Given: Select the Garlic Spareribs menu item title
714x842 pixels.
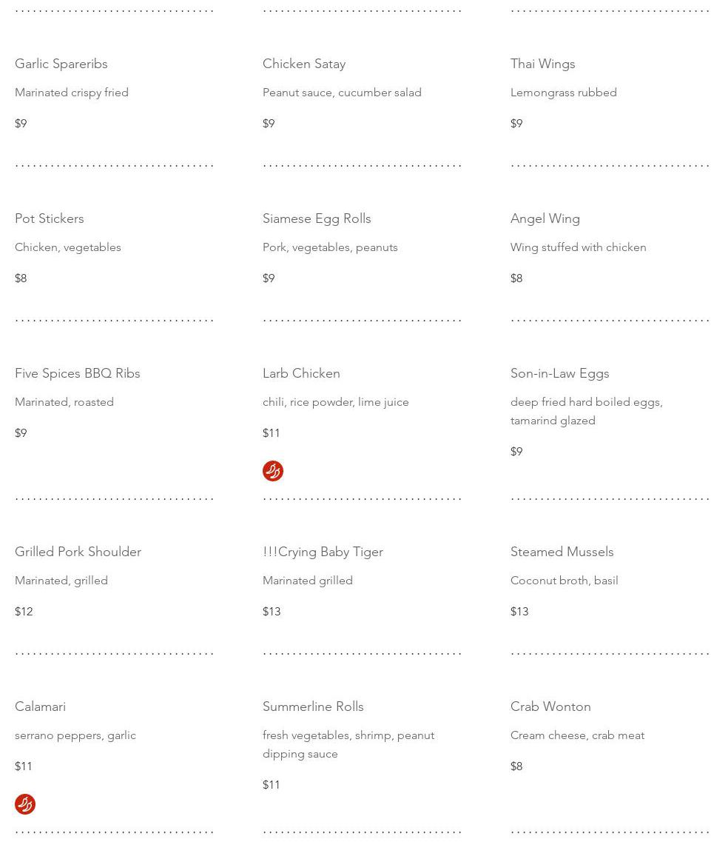Looking at the screenshot, I should [x=61, y=64].
